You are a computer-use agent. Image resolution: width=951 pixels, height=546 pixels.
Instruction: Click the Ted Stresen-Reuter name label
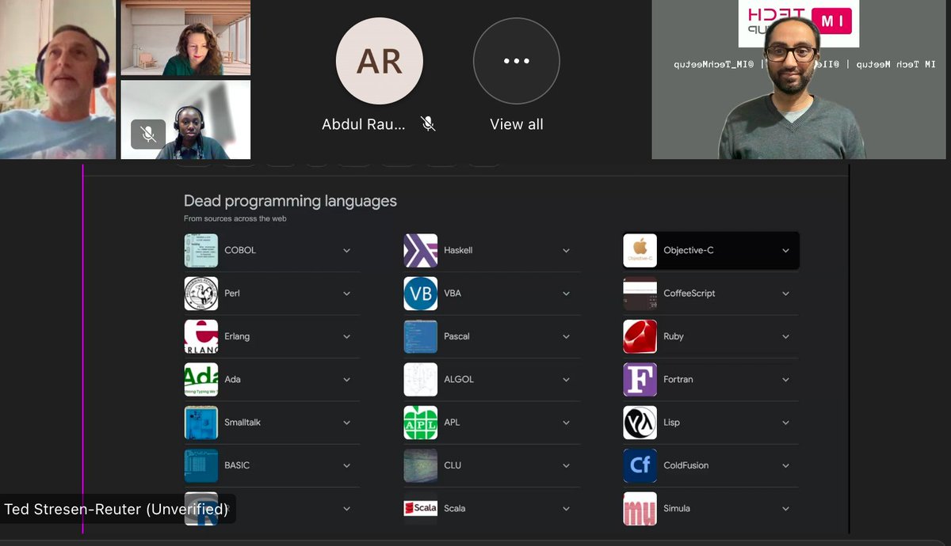[x=116, y=509]
